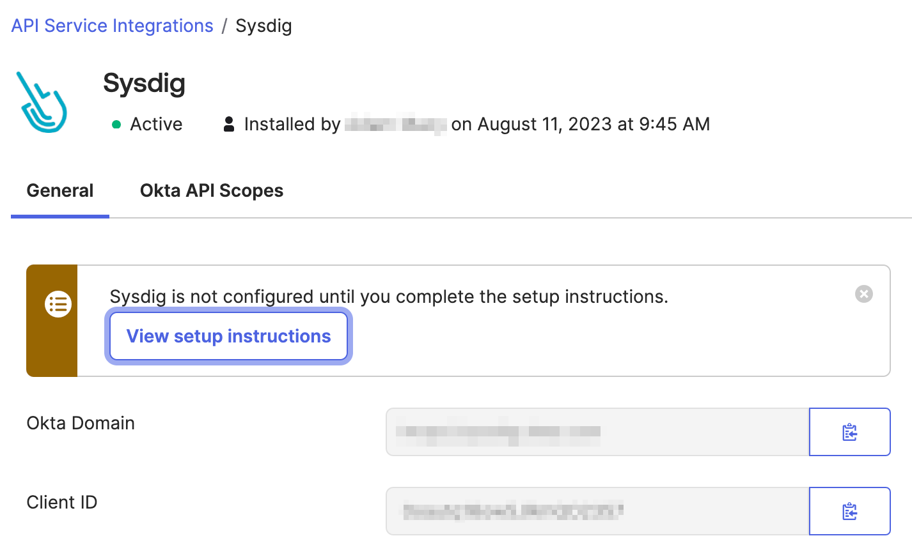Click the Active status label
Viewport: 912px width, 552px height.
[x=156, y=124]
